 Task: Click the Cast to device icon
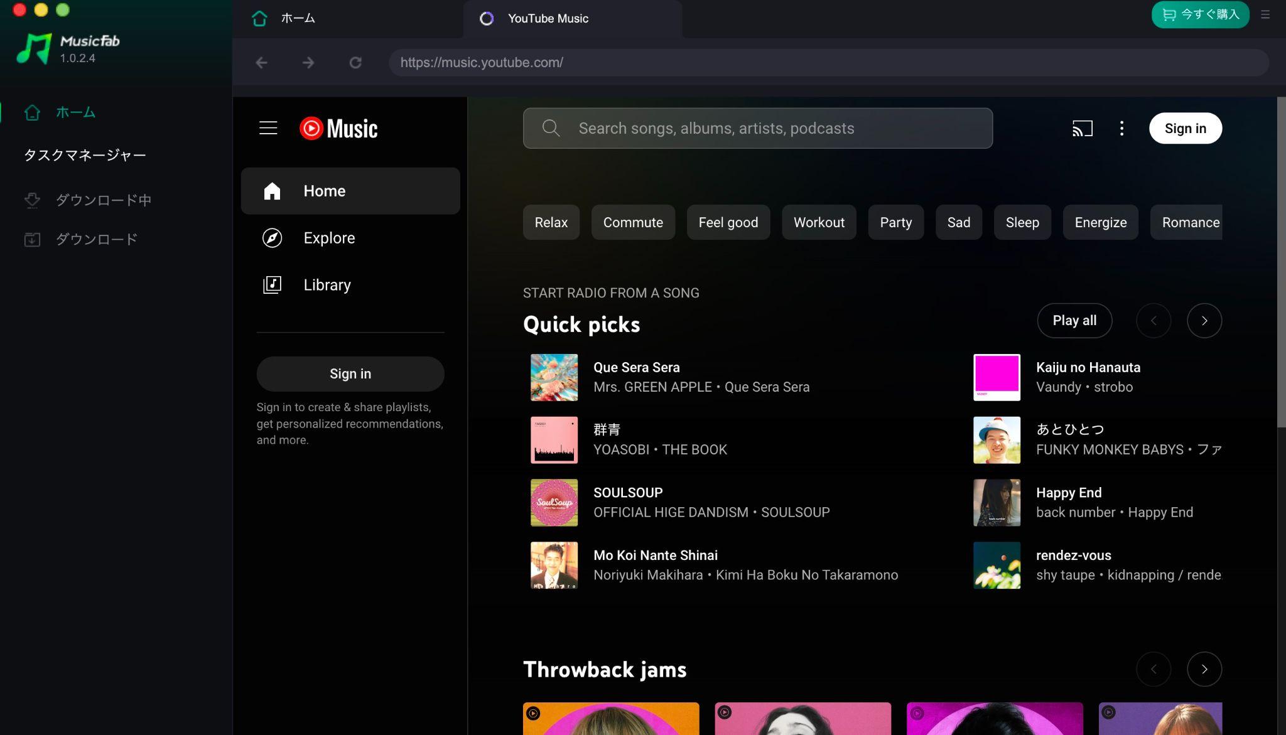[x=1083, y=128]
